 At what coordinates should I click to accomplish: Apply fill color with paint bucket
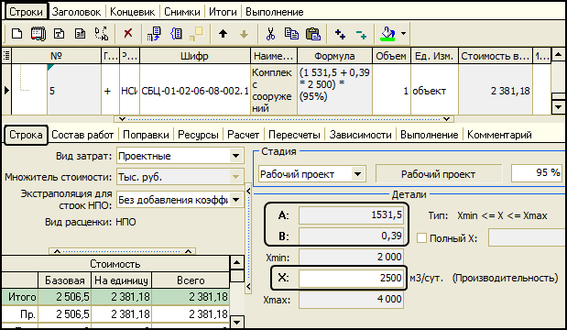click(x=387, y=34)
